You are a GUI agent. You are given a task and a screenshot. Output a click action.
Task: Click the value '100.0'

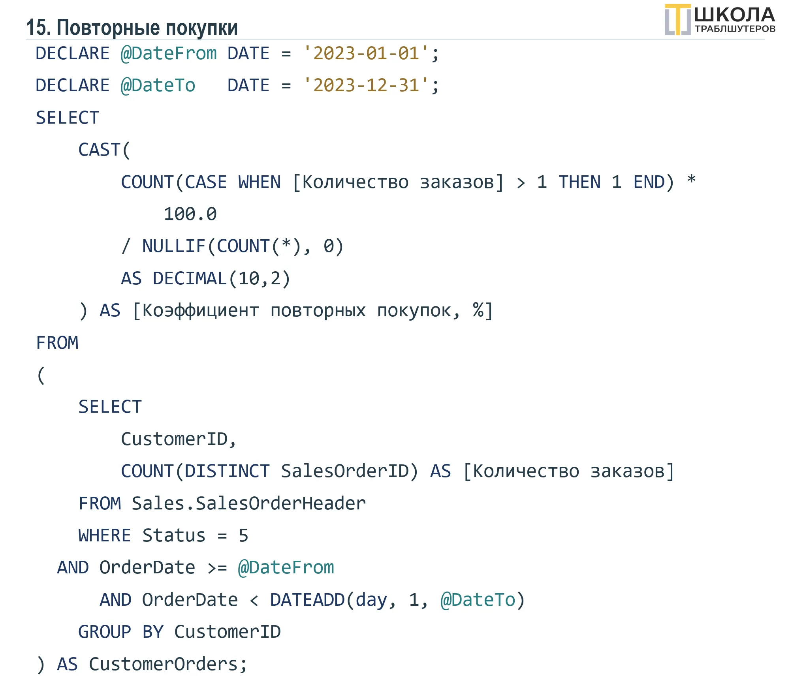point(190,214)
